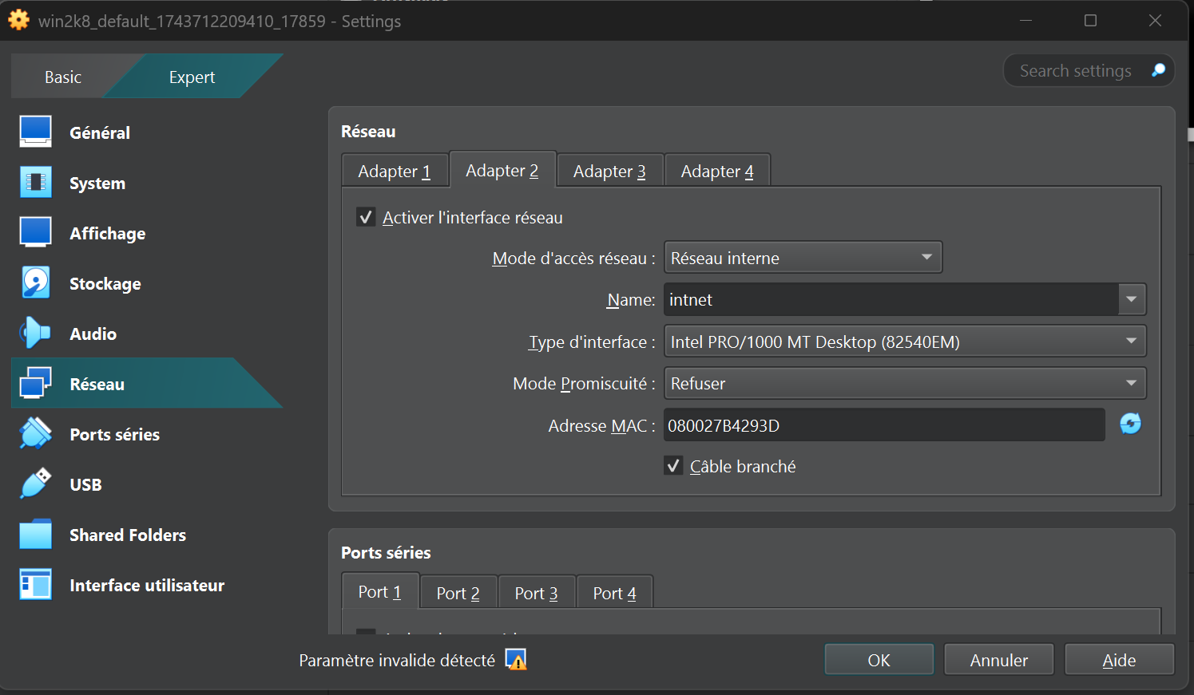This screenshot has width=1194, height=695.
Task: Click the Stockage disk icon
Action: point(36,282)
